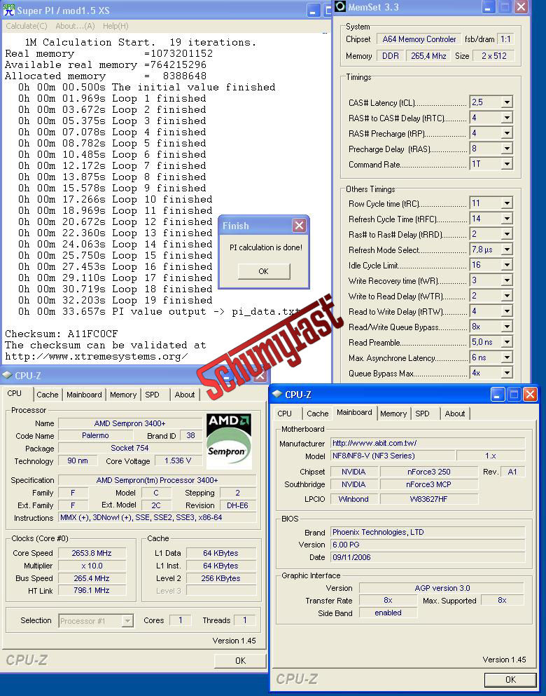546x696 pixels.
Task: Close the MemSet window
Action: click(521, 7)
